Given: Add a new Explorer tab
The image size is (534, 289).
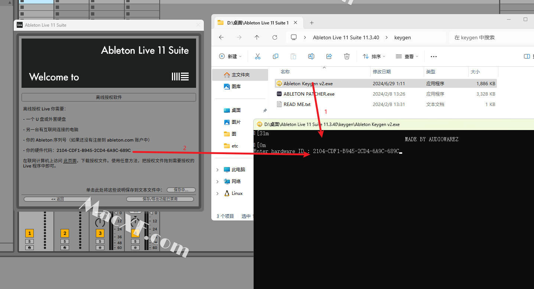Looking at the screenshot, I should [x=312, y=23].
